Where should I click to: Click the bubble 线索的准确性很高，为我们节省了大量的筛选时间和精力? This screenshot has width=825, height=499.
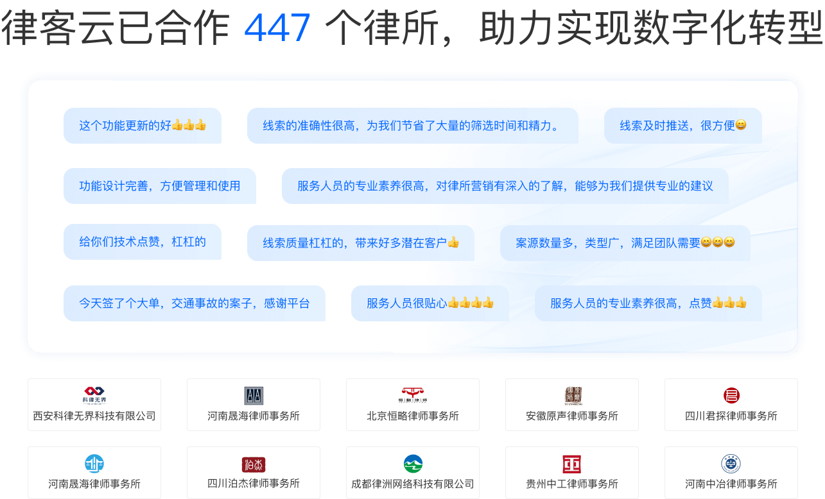pyautogui.click(x=413, y=126)
